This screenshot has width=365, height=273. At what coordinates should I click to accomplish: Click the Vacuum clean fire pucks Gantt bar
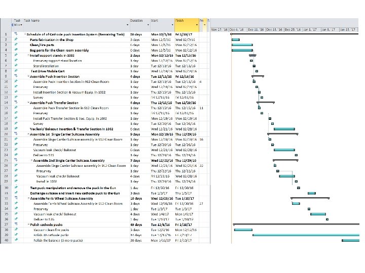pyautogui.click(x=243, y=230)
